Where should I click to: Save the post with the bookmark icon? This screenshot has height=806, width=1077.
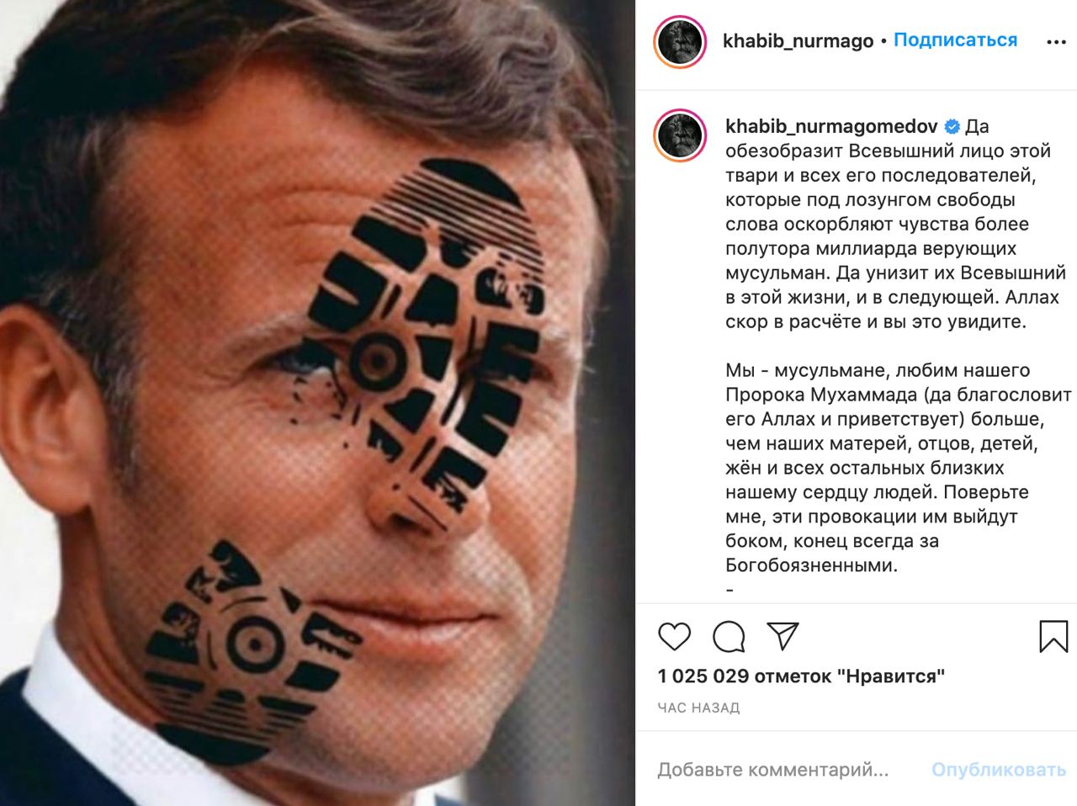tap(1053, 637)
